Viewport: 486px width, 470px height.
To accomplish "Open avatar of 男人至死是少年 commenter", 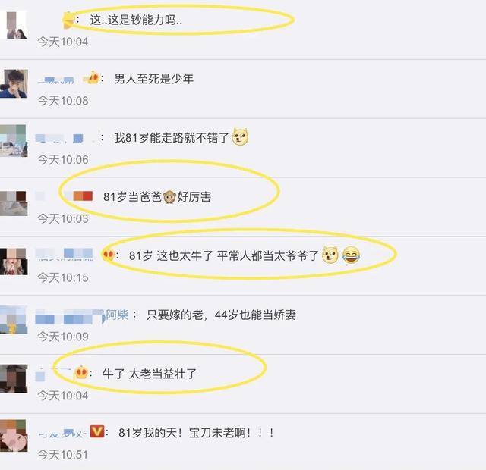I will pos(14,83).
